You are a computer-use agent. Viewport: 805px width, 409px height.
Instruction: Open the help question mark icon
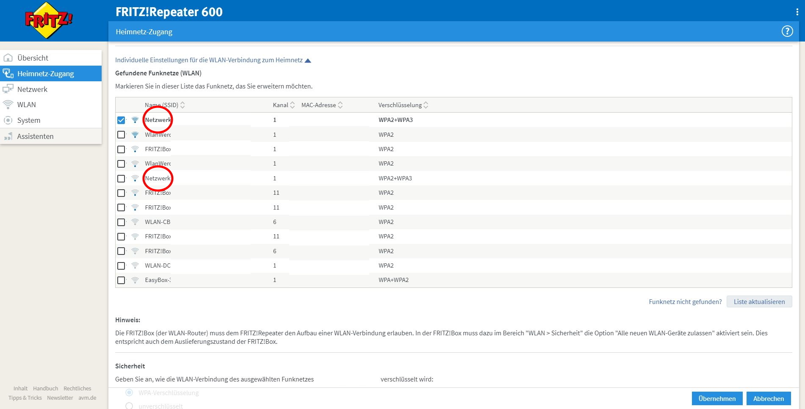(x=787, y=31)
